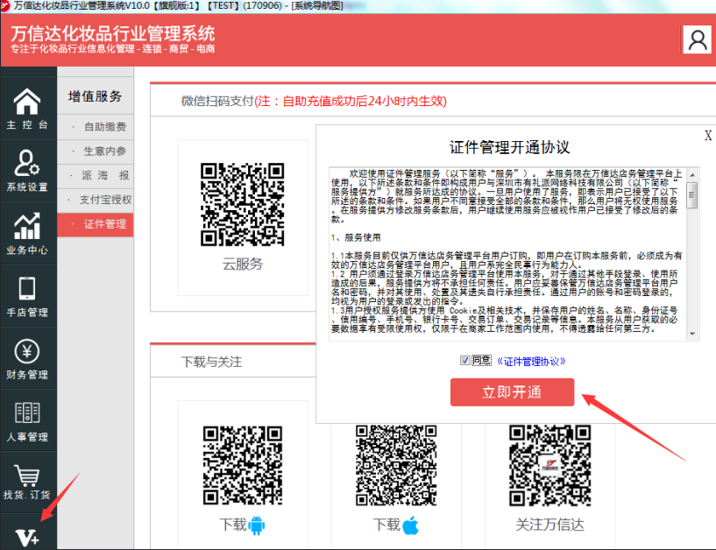
Task: Open 人事管理 cabinet icon
Action: [27, 412]
